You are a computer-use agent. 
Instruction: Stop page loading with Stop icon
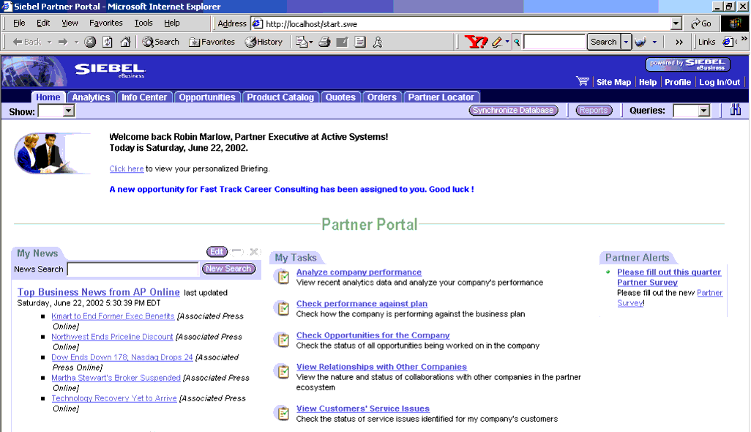click(90, 42)
